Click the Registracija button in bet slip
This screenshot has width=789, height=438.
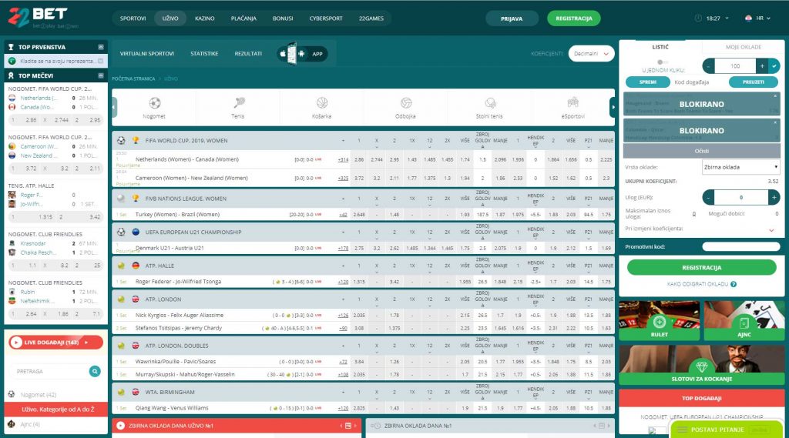click(701, 268)
